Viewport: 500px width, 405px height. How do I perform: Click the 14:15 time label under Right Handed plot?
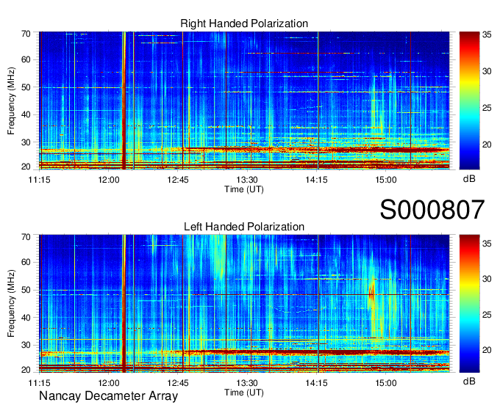point(316,180)
